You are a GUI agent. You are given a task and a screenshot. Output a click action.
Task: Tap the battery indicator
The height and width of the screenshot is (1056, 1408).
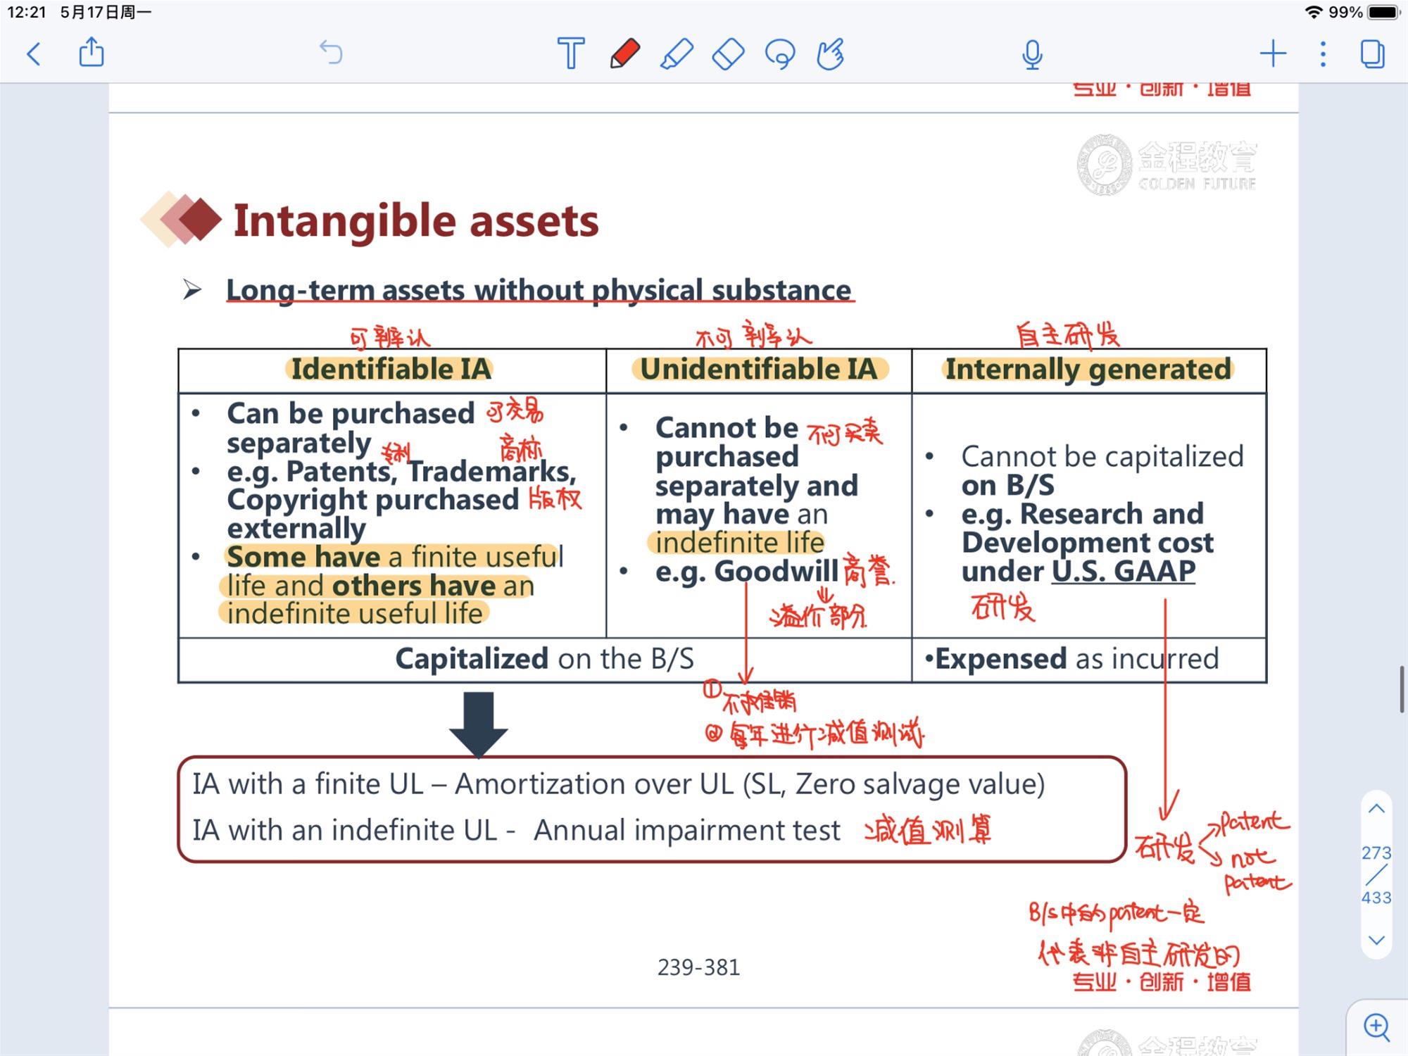pyautogui.click(x=1383, y=12)
